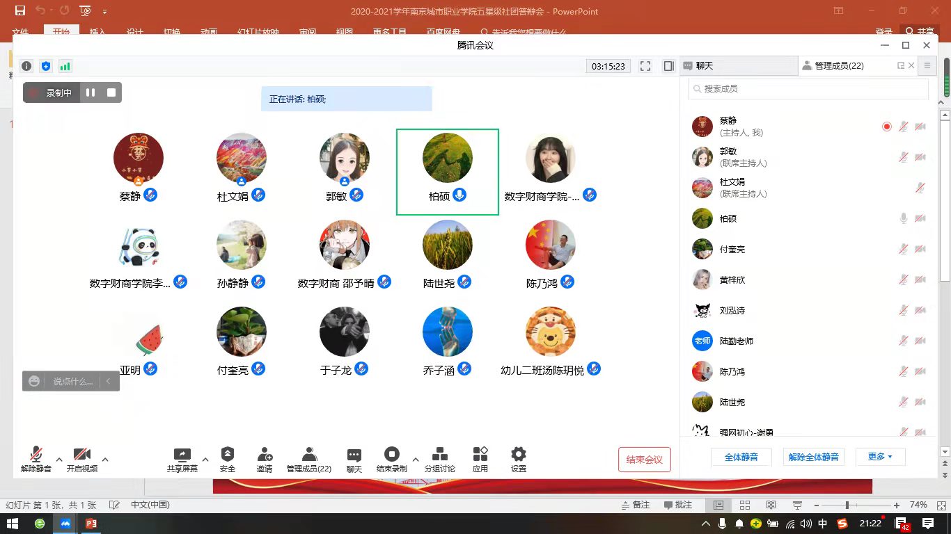Unmute microphone (解除静音) toggle
951x534 pixels.
36,459
